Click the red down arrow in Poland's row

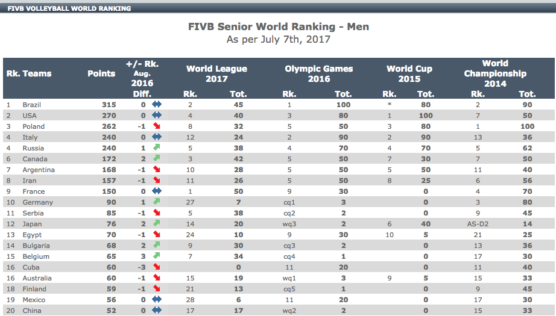(157, 126)
